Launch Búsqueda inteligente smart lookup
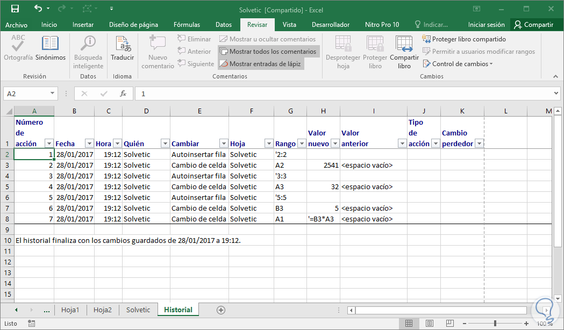Screen dimensions: 564x330 click(88, 52)
